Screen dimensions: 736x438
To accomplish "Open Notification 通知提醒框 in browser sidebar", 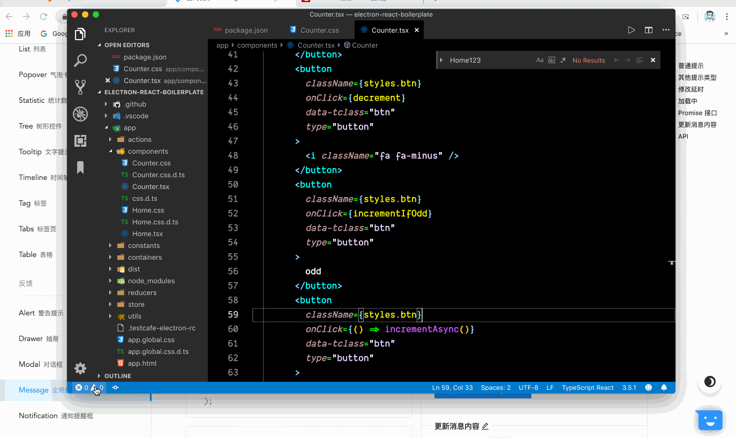I will click(x=56, y=416).
